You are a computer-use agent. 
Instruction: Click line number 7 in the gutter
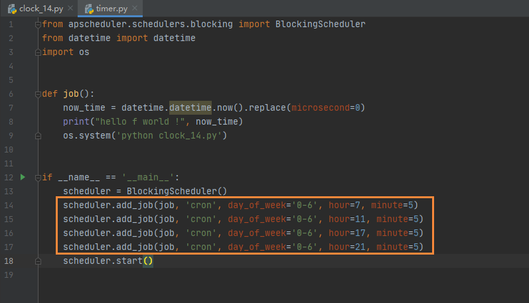(x=11, y=108)
